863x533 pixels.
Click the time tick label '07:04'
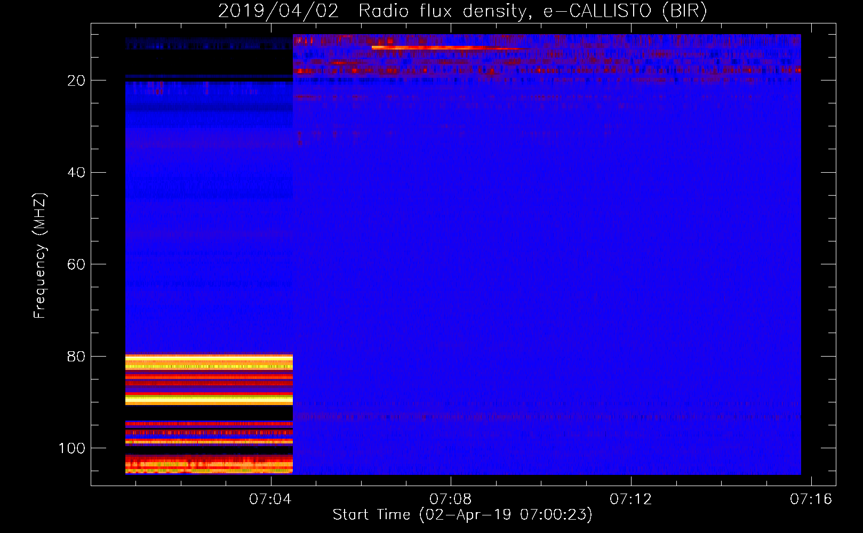[270, 499]
